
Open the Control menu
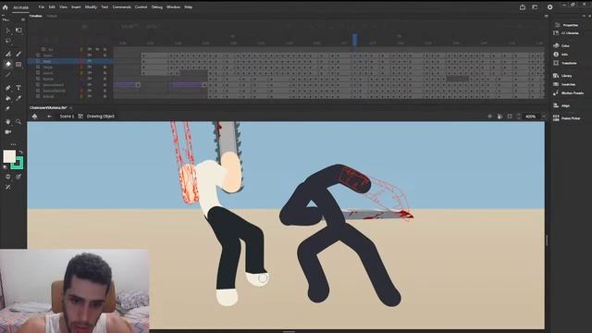pyautogui.click(x=141, y=6)
